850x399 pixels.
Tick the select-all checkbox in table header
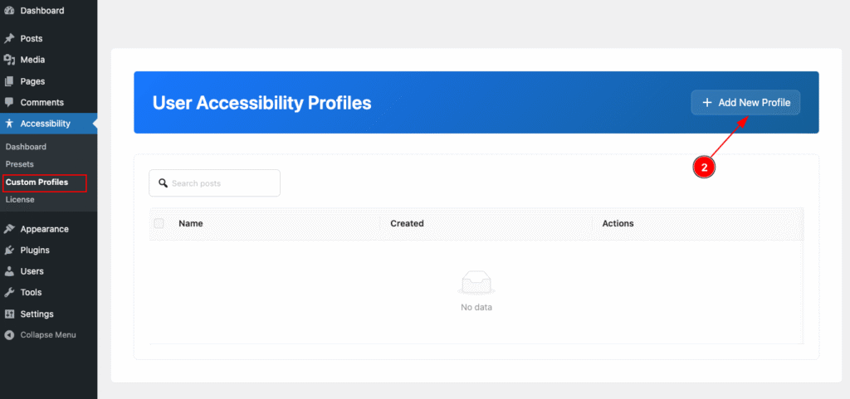coord(159,223)
